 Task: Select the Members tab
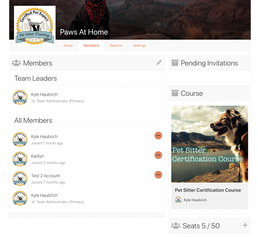point(91,45)
